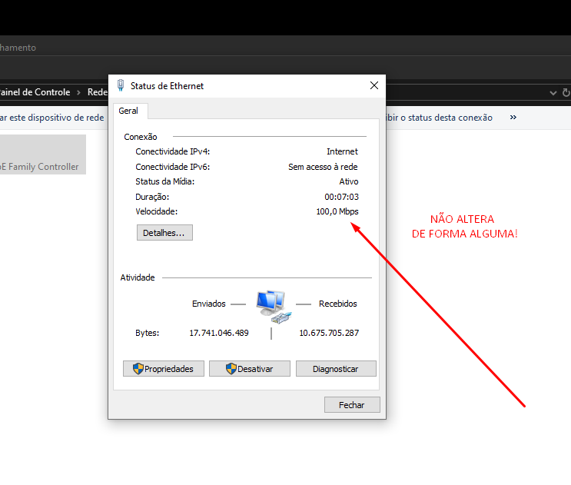571x485 pixels.
Task: Click the Recebidos label
Action: [338, 304]
